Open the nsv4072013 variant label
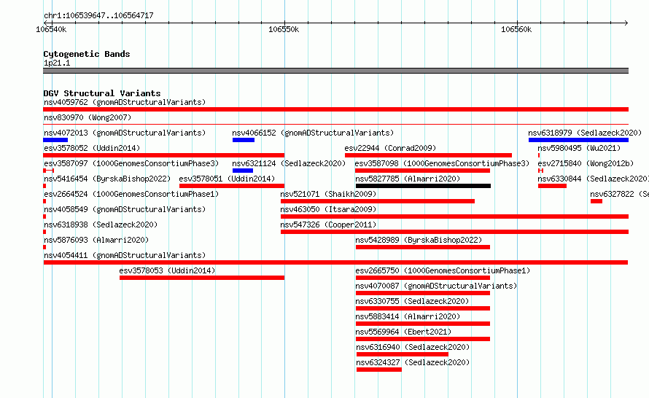 click(125, 133)
